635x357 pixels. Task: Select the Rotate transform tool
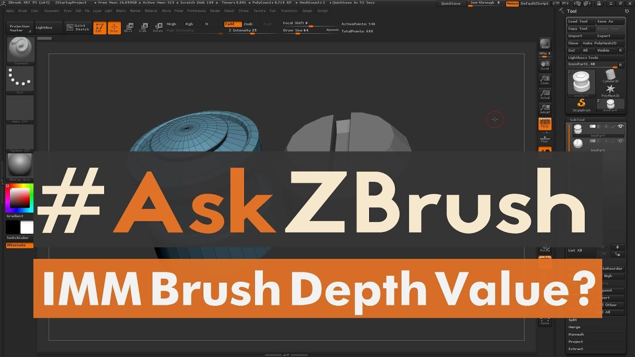[x=158, y=28]
